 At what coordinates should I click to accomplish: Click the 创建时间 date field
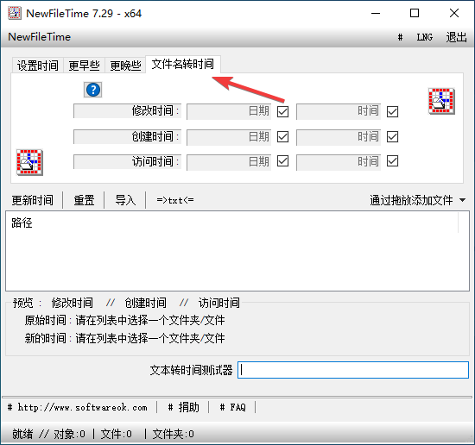[229, 137]
